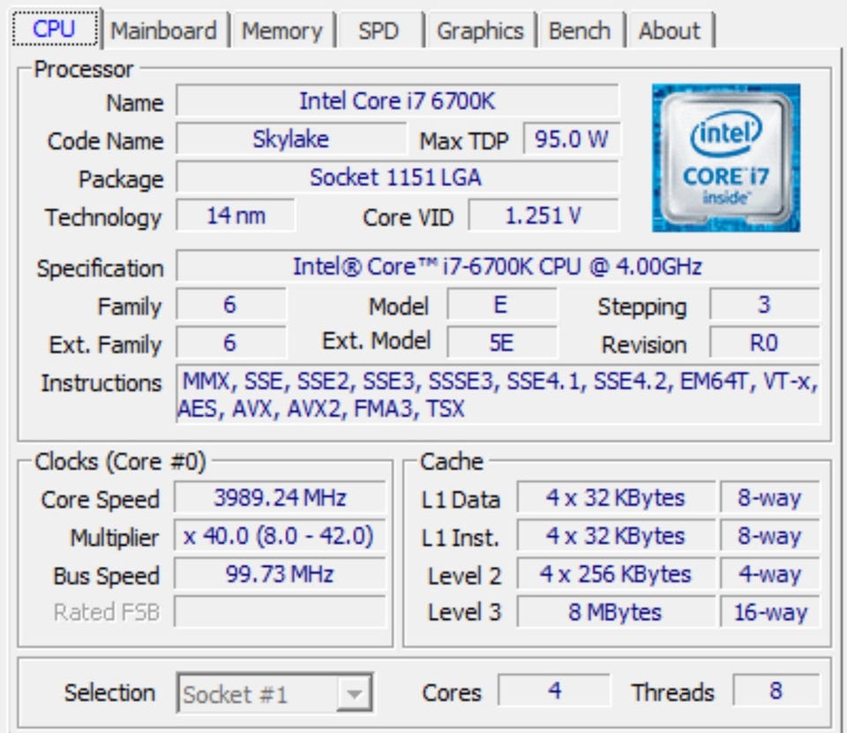Click the 1.251 V Core VID value
Screen dimensions: 847x733
click(543, 215)
